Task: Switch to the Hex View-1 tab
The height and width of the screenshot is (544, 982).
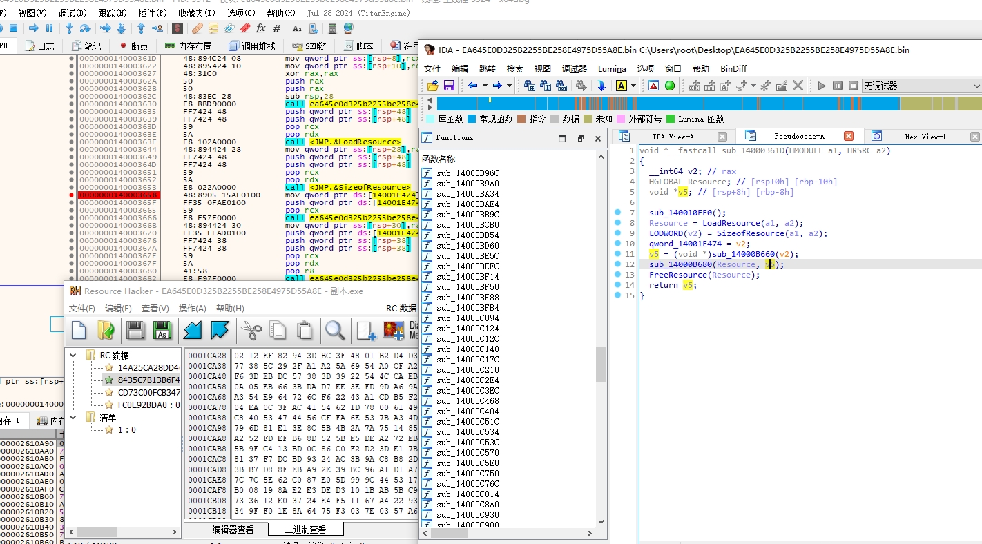Action: pyautogui.click(x=925, y=137)
